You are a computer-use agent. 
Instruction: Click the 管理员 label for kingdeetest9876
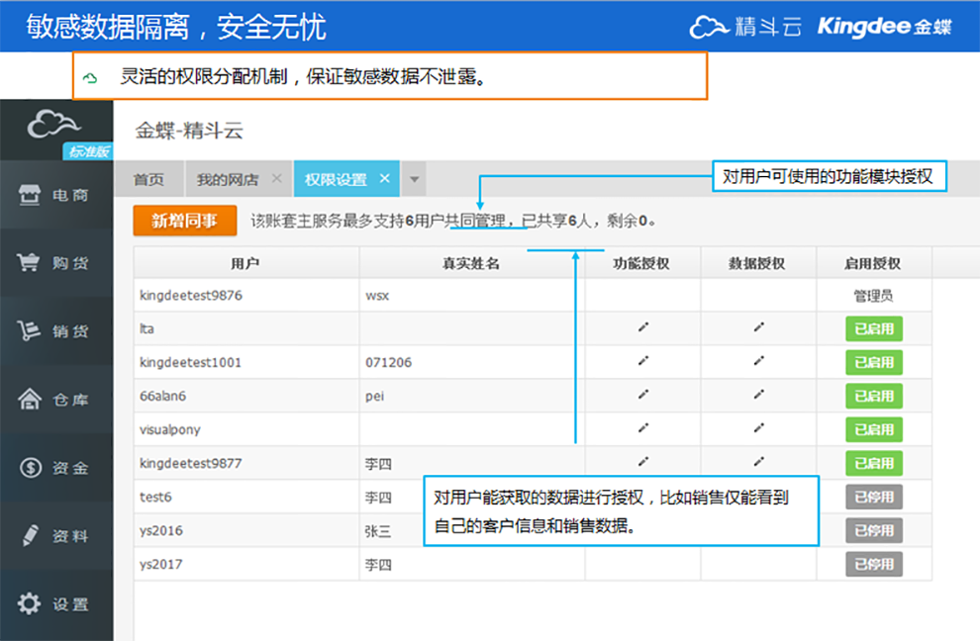pyautogui.click(x=874, y=296)
